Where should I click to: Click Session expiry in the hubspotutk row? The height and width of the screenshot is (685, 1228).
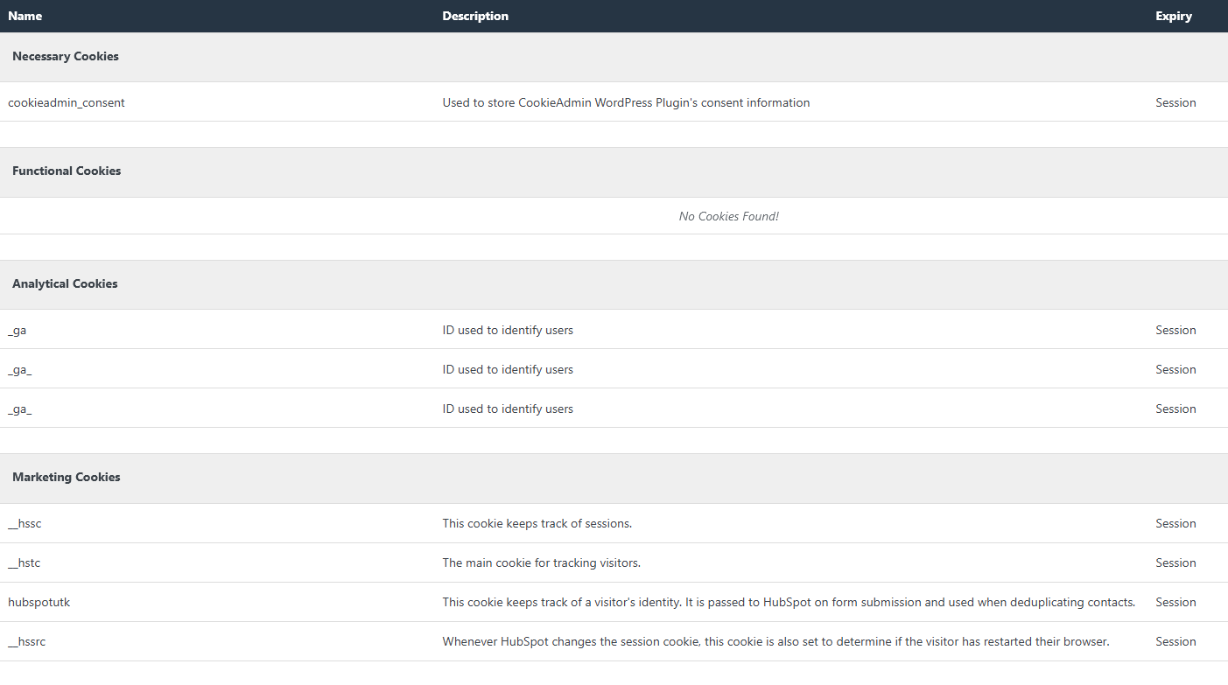pyautogui.click(x=1175, y=602)
